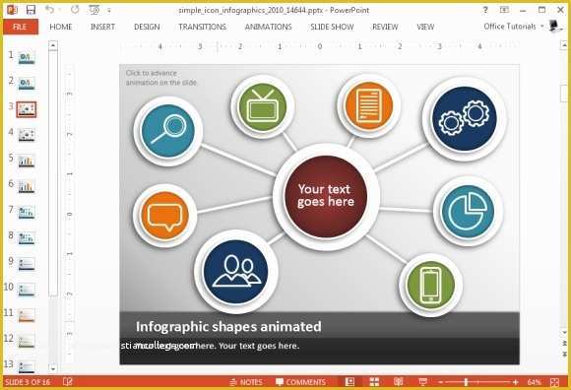Viewport: 571px width, 390px height.
Task: Click thumbnail pane scroll up arrow
Action: point(53,45)
